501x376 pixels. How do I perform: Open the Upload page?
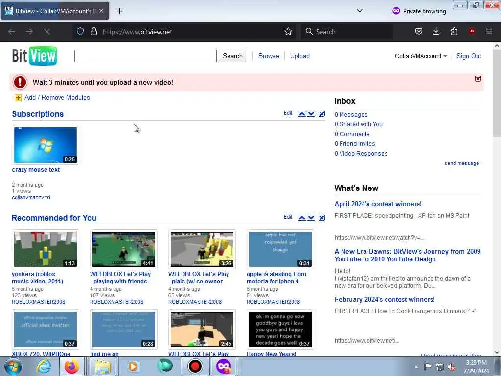[300, 56]
